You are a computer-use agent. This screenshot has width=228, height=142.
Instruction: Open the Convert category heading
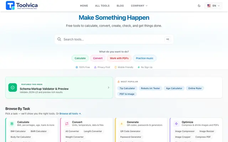pyautogui.click(x=77, y=122)
